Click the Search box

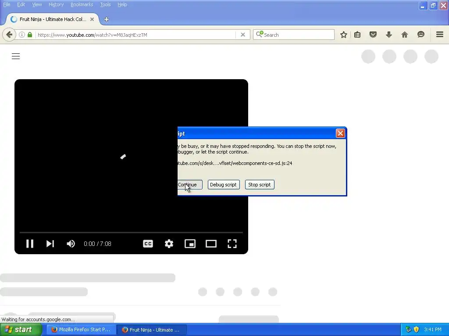click(294, 35)
